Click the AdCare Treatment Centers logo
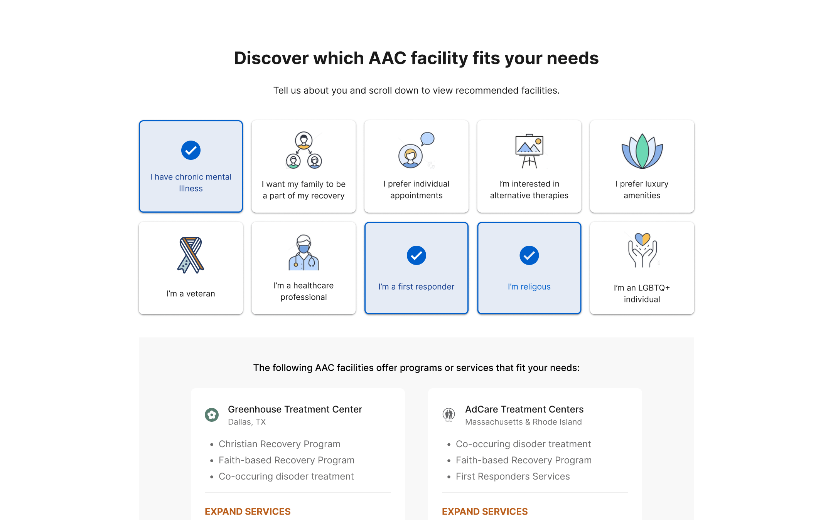The height and width of the screenshot is (520, 833). click(449, 415)
